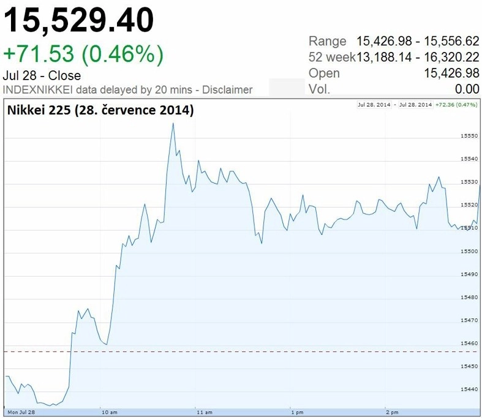Click the end date field Jul 28, 2014
Image resolution: width=482 pixels, height=418 pixels.
point(415,105)
